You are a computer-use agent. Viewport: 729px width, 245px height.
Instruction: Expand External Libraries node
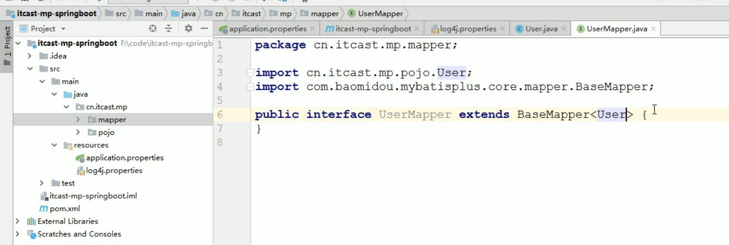pos(18,221)
